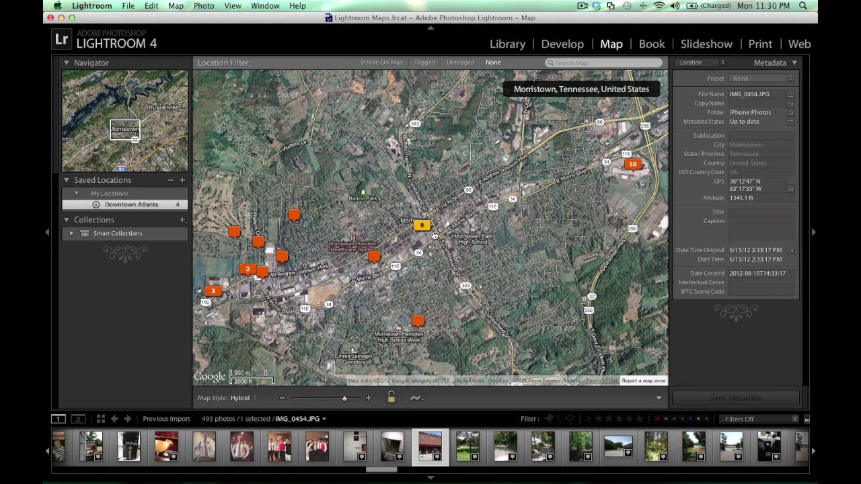The image size is (861, 484).
Task: Click the orange map cluster marker labeled 3
Action: [x=213, y=291]
